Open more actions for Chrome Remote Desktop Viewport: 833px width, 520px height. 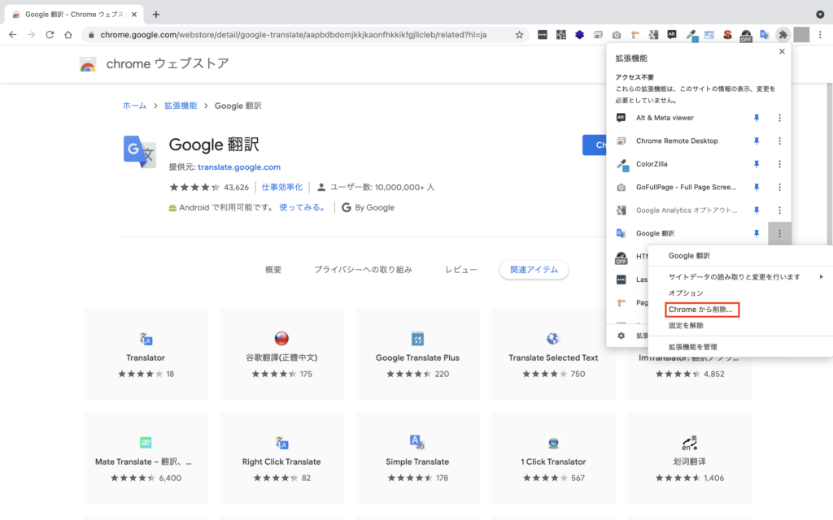[779, 141]
